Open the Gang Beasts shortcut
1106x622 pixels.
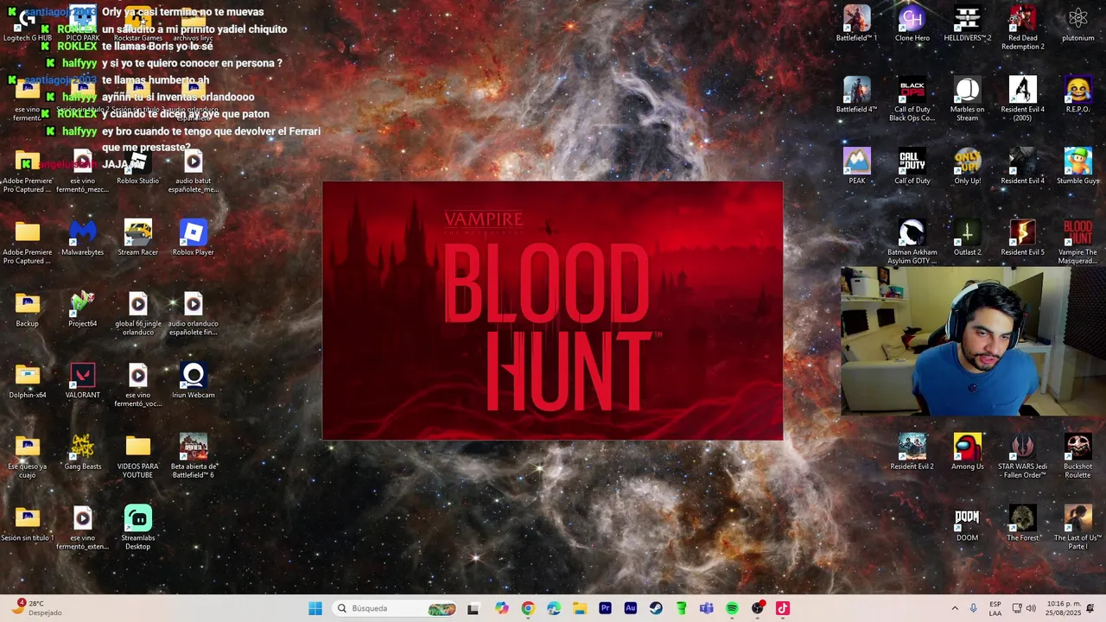pos(82,452)
